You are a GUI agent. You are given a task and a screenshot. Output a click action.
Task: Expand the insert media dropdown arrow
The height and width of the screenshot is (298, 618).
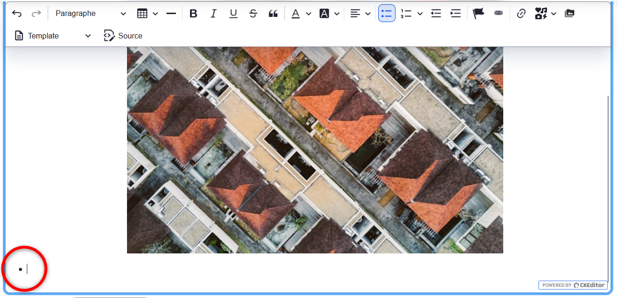554,14
